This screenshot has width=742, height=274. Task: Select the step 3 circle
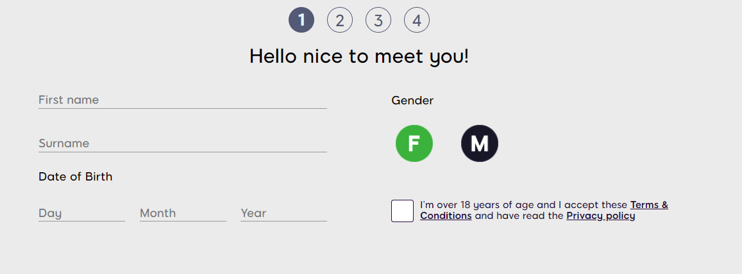378,20
